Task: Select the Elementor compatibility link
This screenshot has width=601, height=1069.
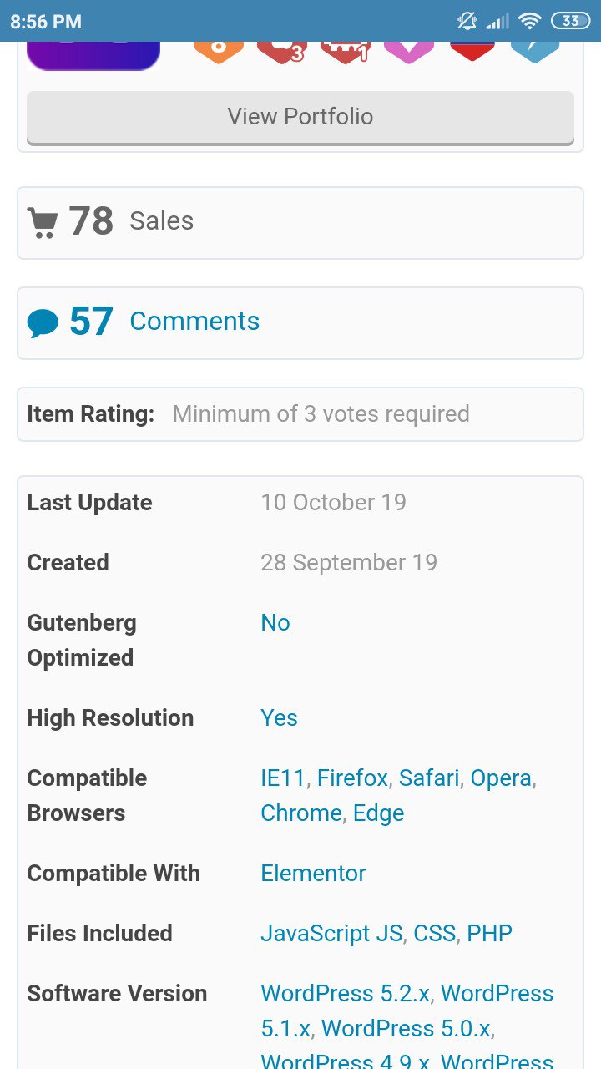Action: pyautogui.click(x=313, y=874)
